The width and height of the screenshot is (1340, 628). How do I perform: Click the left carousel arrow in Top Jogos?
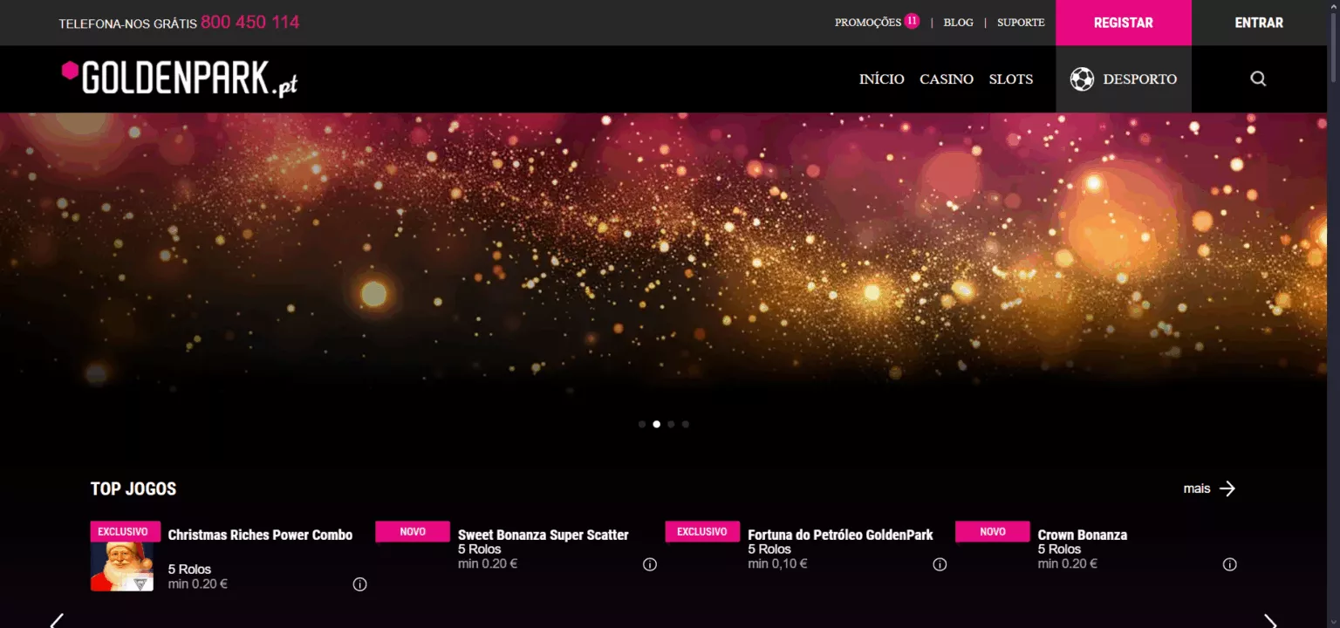(x=57, y=621)
